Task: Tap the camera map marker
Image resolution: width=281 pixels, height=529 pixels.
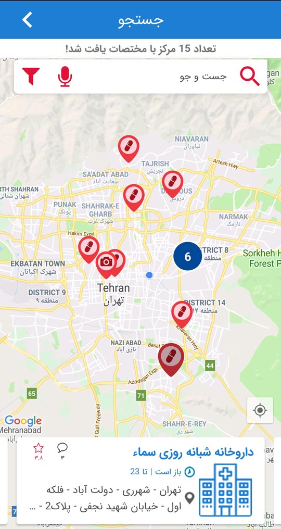Action: coord(106,264)
